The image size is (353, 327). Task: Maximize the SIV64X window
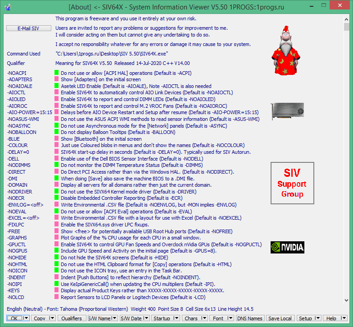(324, 5)
